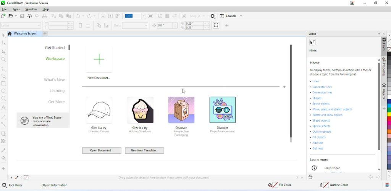391x191 pixels.
Task: Select the Pick tool in toolbox
Action: pos(3,35)
